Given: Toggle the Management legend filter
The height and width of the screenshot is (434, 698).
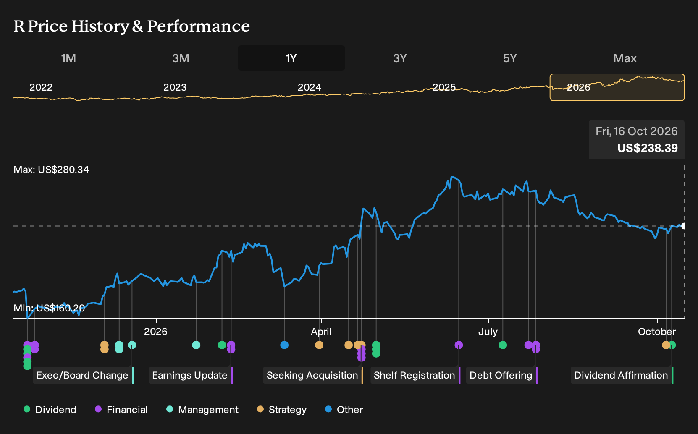Looking at the screenshot, I should (x=202, y=410).
